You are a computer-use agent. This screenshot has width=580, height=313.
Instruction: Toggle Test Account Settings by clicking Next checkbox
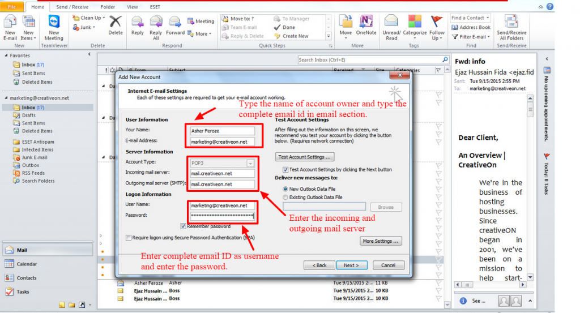(285, 170)
